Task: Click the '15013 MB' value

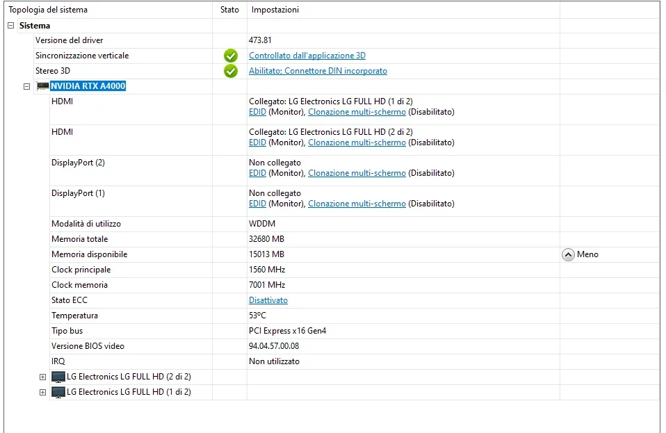Action: 266,254
